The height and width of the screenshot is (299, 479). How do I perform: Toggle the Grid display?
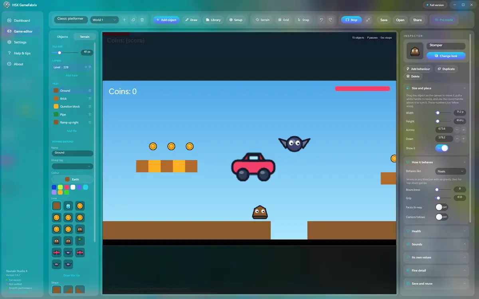pyautogui.click(x=283, y=20)
